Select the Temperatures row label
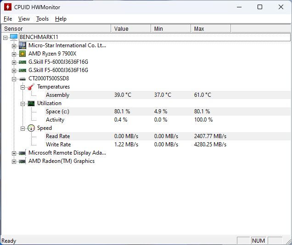 click(53, 87)
